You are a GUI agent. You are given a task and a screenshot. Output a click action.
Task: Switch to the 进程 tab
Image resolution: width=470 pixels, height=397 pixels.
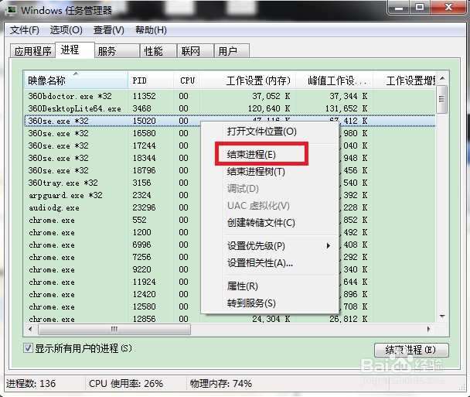(75, 50)
